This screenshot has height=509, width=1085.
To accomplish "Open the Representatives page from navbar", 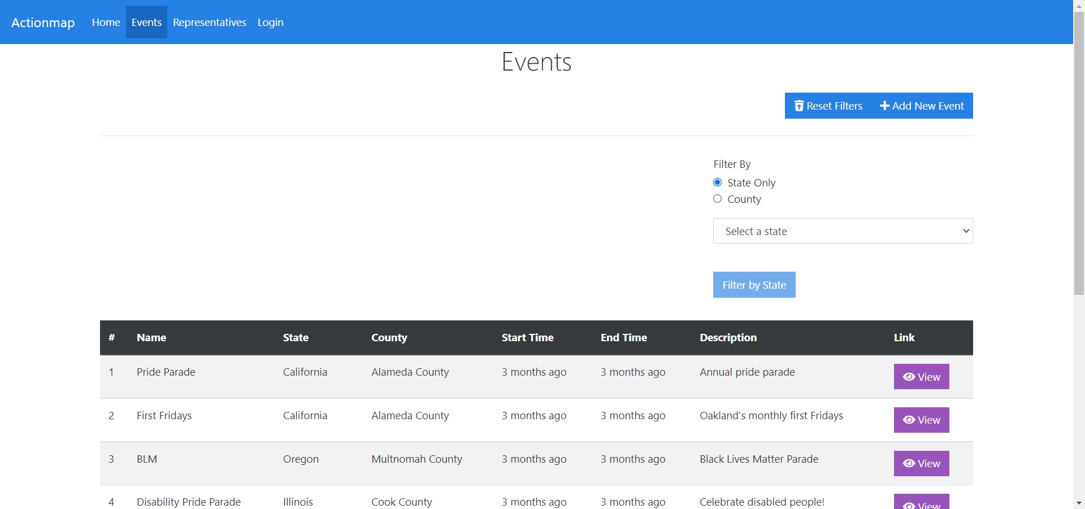I will pos(209,22).
